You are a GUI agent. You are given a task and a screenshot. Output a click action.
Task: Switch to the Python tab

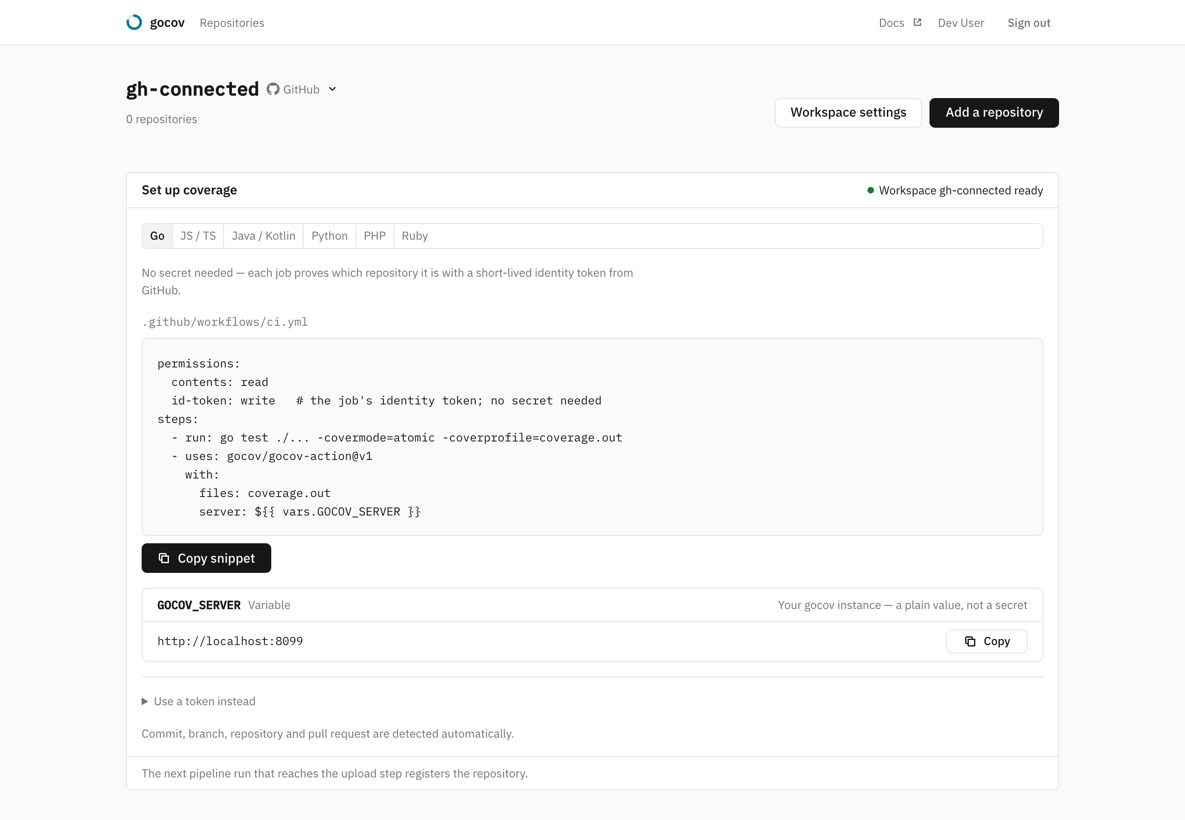click(x=330, y=236)
